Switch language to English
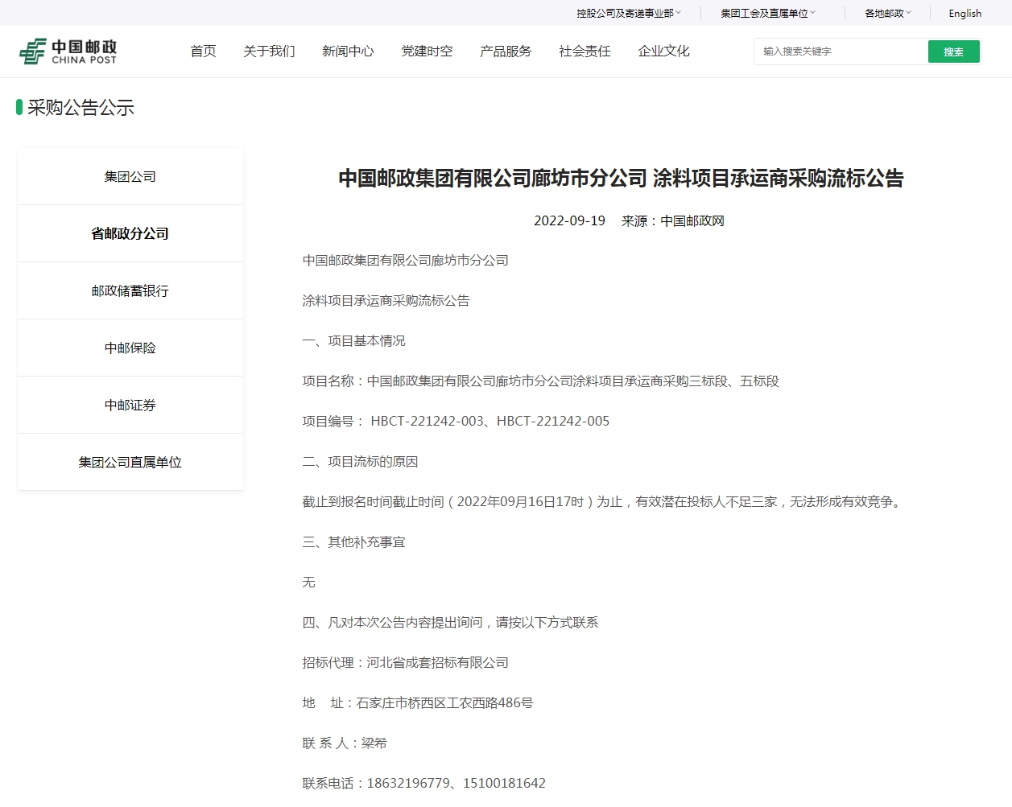This screenshot has height=807, width=1012. 964,13
